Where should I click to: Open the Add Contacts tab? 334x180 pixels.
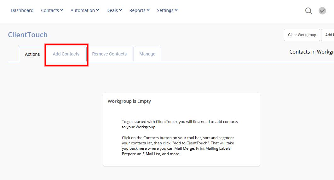[66, 54]
